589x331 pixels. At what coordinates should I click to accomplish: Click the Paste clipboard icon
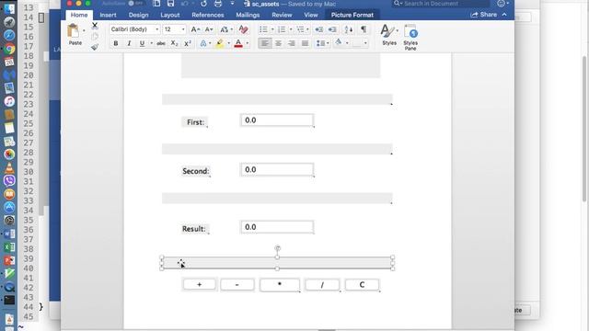74,31
